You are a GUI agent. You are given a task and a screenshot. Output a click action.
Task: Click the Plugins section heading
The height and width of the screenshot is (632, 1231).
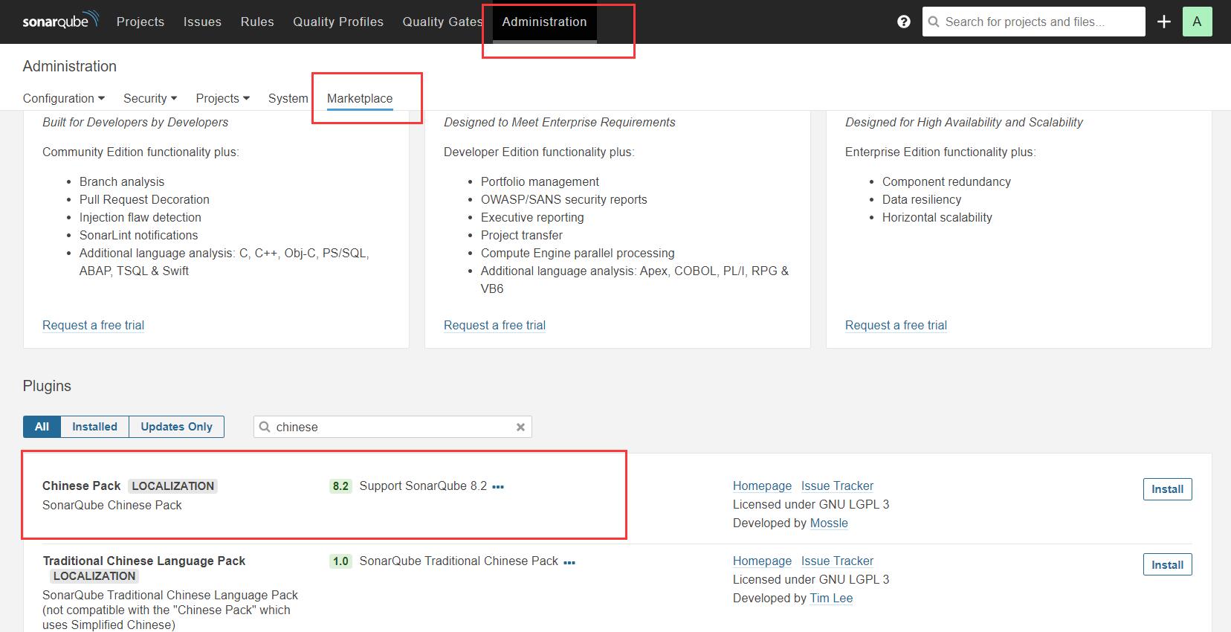[x=47, y=386]
